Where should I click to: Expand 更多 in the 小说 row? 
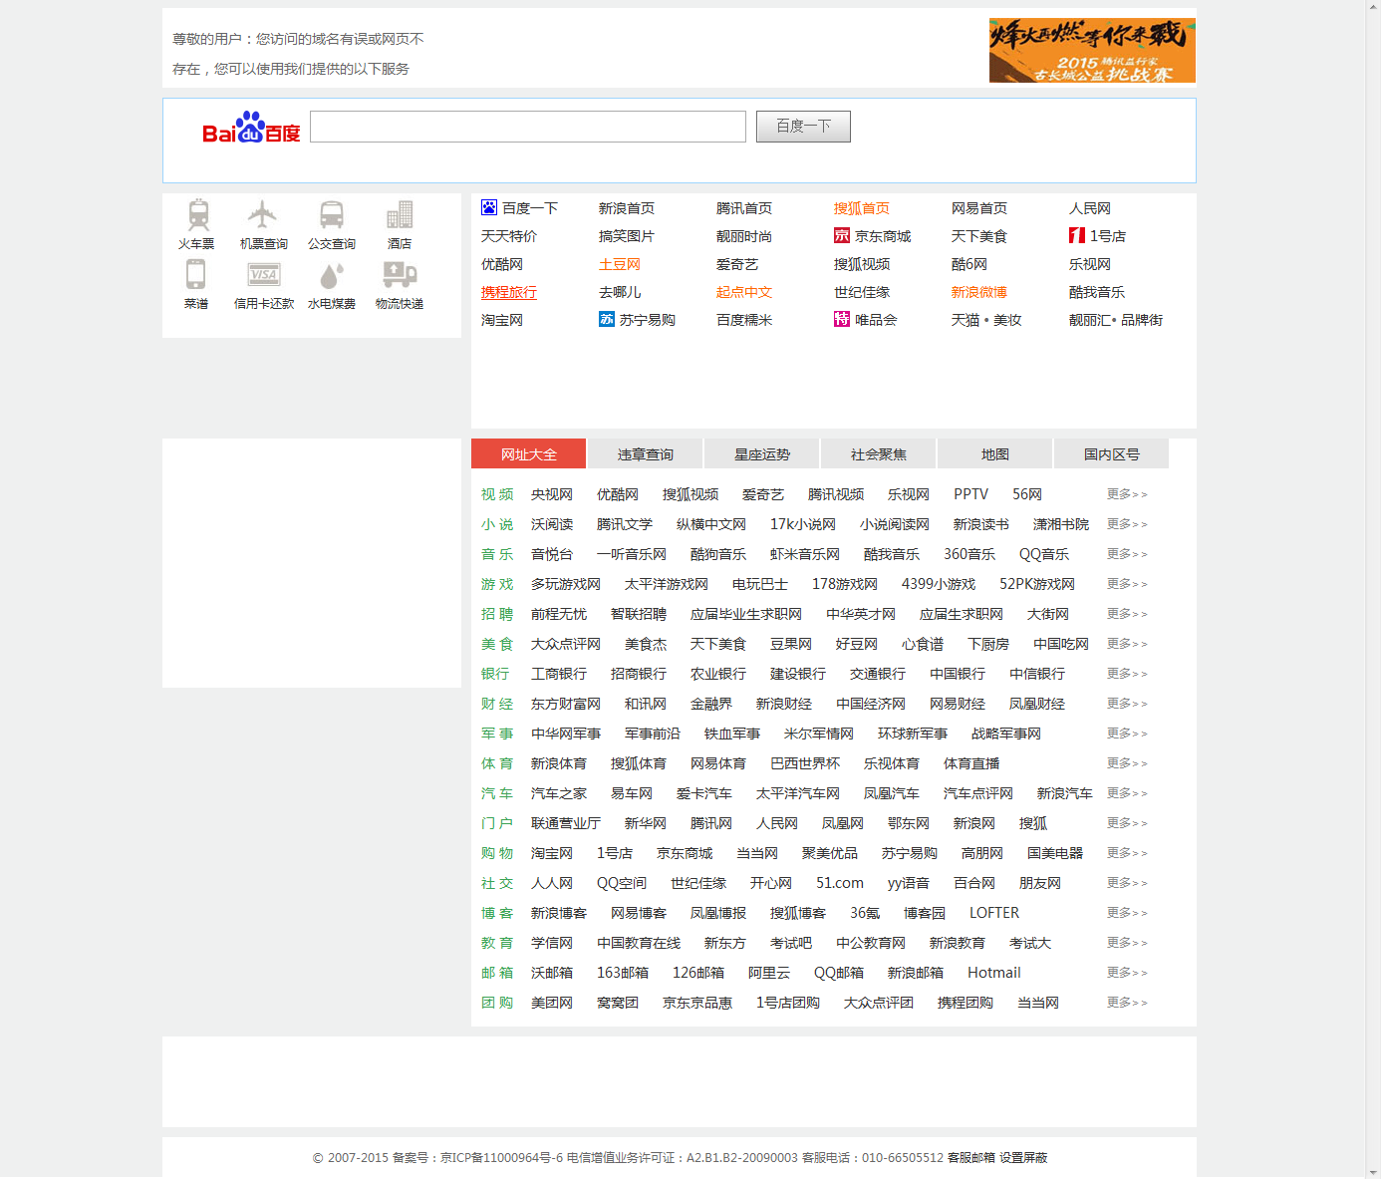1127,524
